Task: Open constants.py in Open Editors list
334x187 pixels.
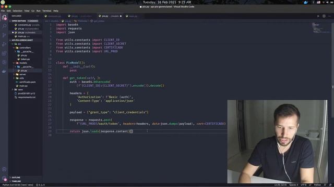Action: click(x=25, y=25)
